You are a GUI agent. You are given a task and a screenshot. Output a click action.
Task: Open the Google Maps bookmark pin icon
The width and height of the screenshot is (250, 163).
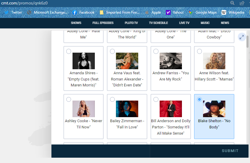point(191,12)
